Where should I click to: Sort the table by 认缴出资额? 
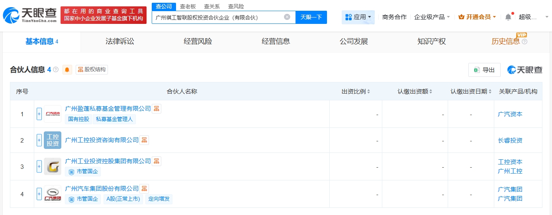click(415, 92)
